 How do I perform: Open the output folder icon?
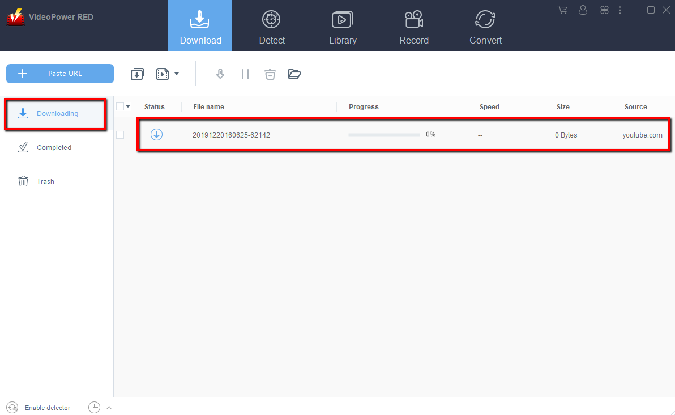[294, 74]
